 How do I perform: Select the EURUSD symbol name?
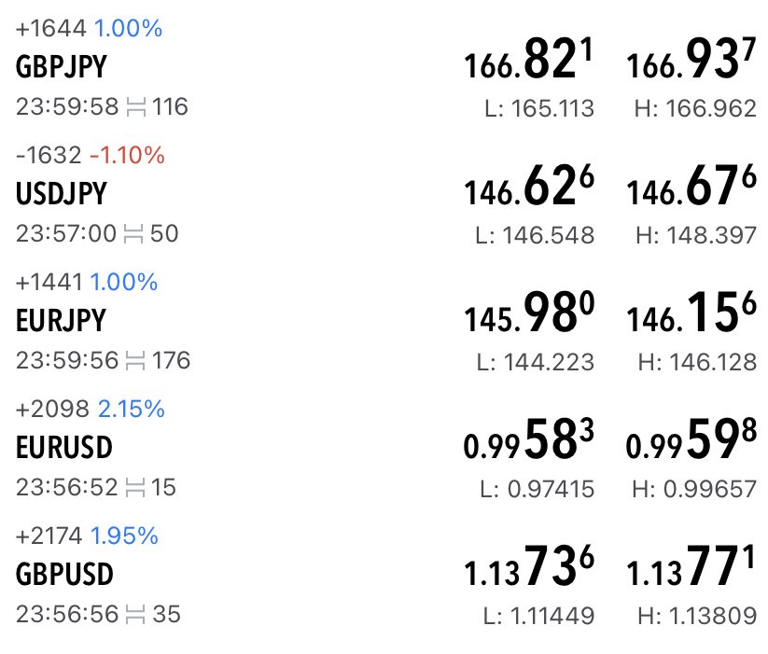click(64, 448)
